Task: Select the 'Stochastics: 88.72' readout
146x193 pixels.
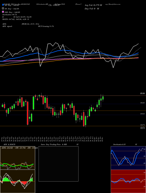Action: (10, 15)
